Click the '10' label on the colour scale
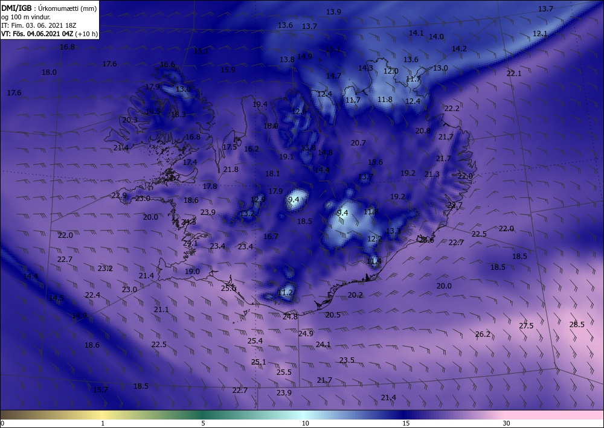The image size is (604, 428). pos(305,424)
